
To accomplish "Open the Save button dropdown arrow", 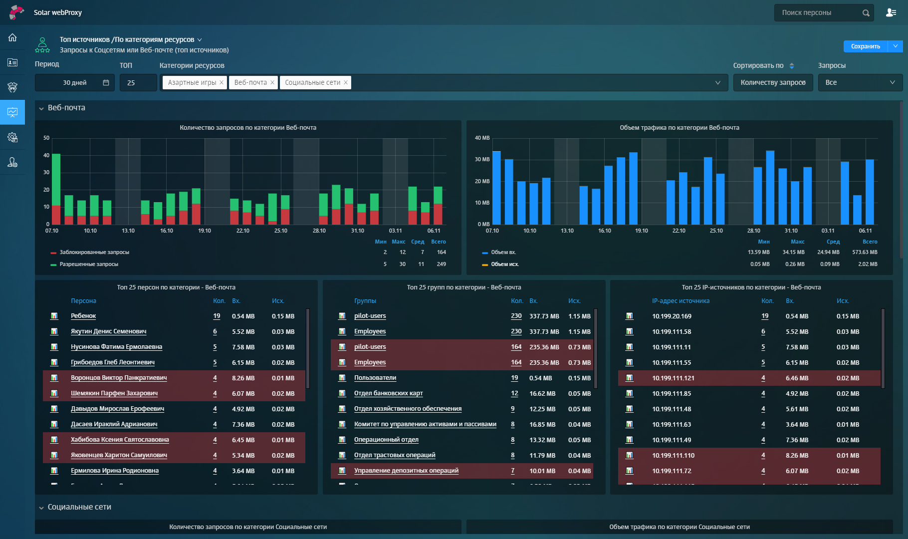I will (896, 46).
